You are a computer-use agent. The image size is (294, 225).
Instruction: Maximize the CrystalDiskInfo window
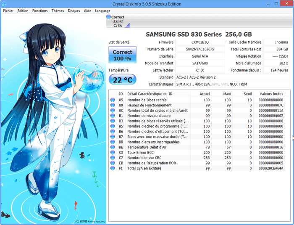[x=276, y=3]
